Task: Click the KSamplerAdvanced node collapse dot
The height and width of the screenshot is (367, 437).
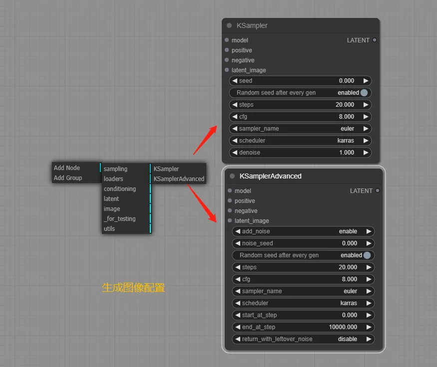Action: [x=232, y=176]
